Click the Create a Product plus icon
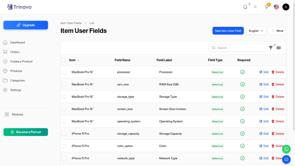Viewport: 295px width, 166px height. [5, 61]
